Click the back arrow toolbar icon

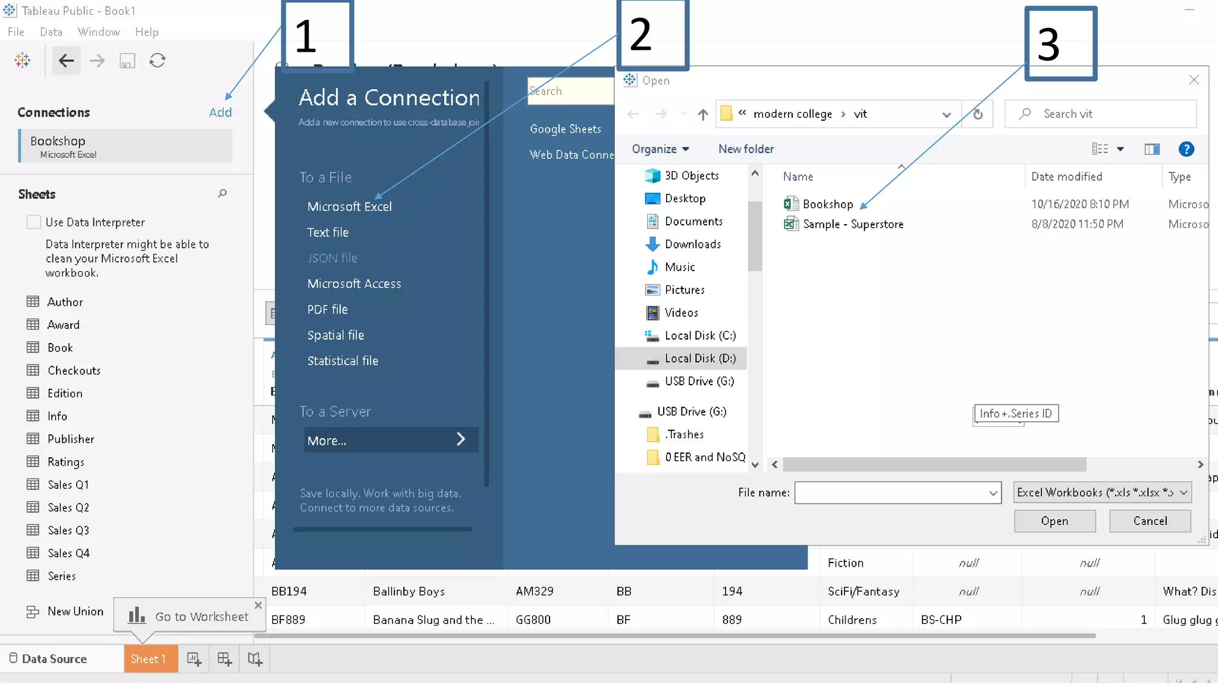pos(66,61)
